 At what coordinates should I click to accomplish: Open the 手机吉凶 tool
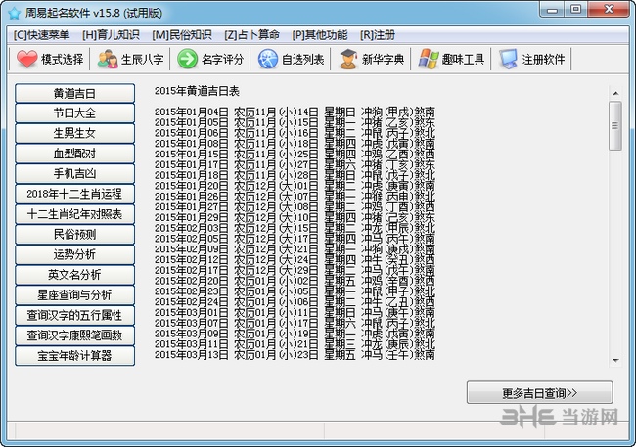click(x=75, y=174)
